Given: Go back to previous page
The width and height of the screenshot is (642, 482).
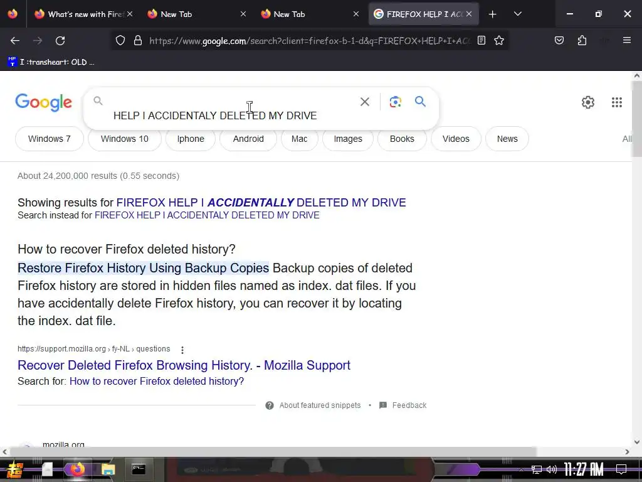Looking at the screenshot, I should click(15, 41).
